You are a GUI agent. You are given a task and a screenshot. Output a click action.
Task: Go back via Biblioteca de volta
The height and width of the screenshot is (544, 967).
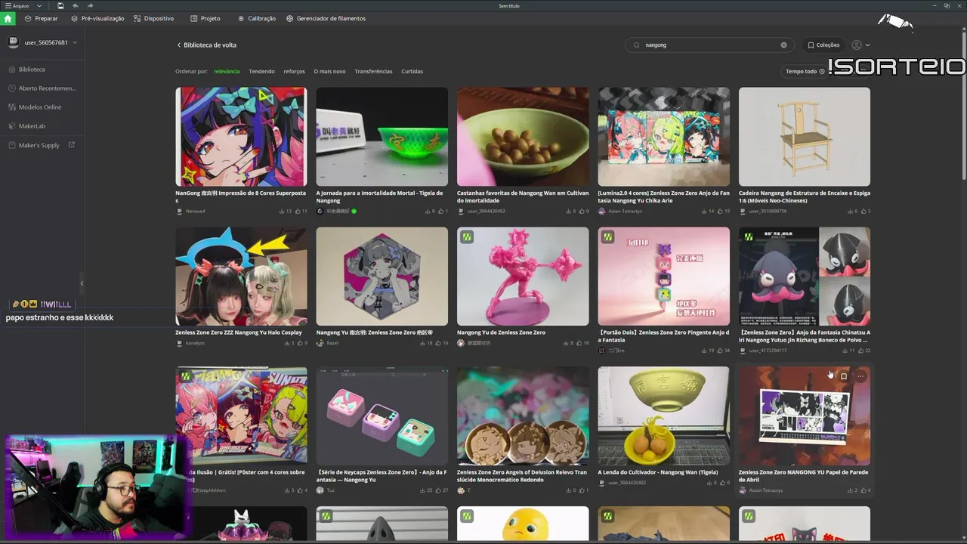(x=206, y=45)
